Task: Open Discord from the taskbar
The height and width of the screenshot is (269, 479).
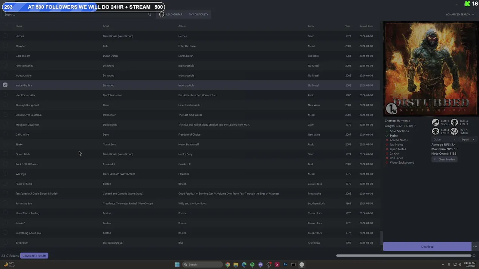Action: point(260,265)
